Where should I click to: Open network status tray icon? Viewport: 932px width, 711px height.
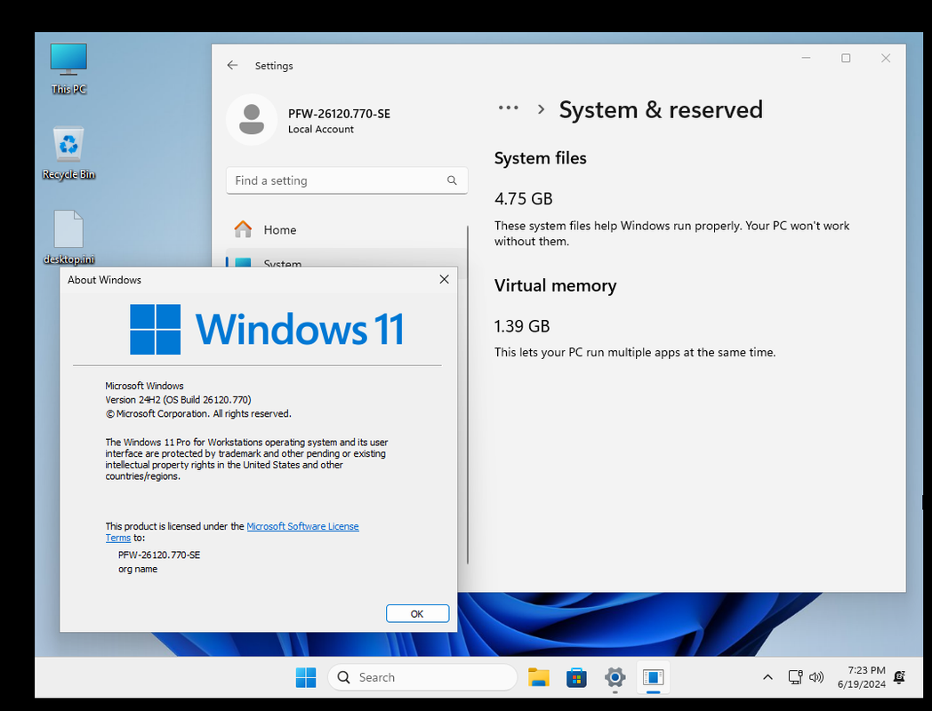coord(795,677)
